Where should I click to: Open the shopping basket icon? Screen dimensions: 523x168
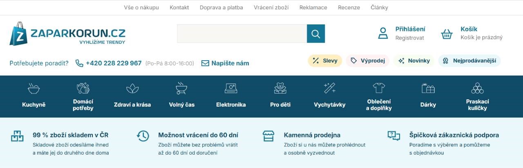pyautogui.click(x=447, y=34)
